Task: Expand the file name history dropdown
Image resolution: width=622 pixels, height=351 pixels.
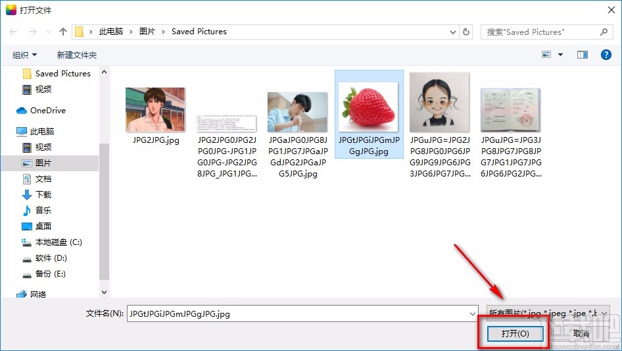Action: point(473,313)
